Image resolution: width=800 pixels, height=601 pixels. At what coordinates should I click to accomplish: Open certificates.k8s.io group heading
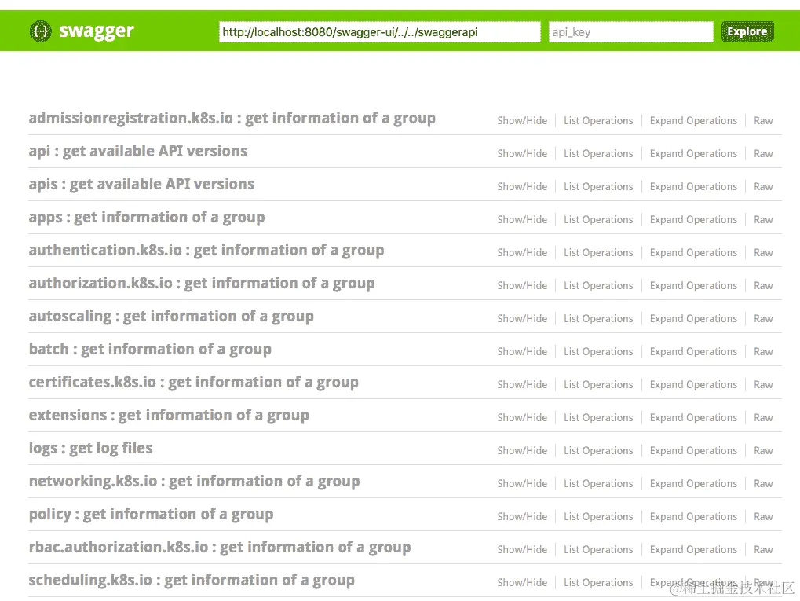pos(194,383)
